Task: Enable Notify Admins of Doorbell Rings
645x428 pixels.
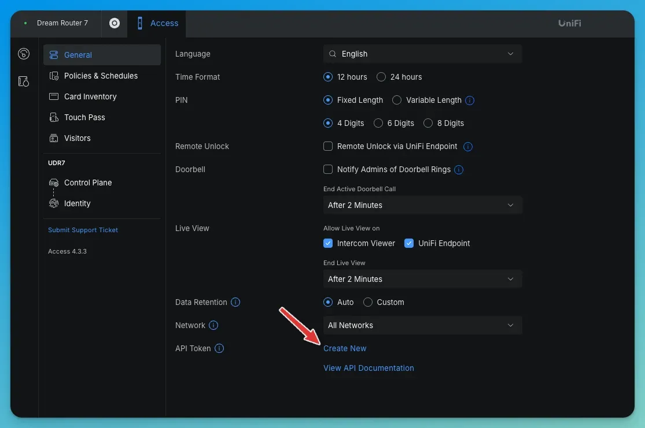Action: [328, 169]
